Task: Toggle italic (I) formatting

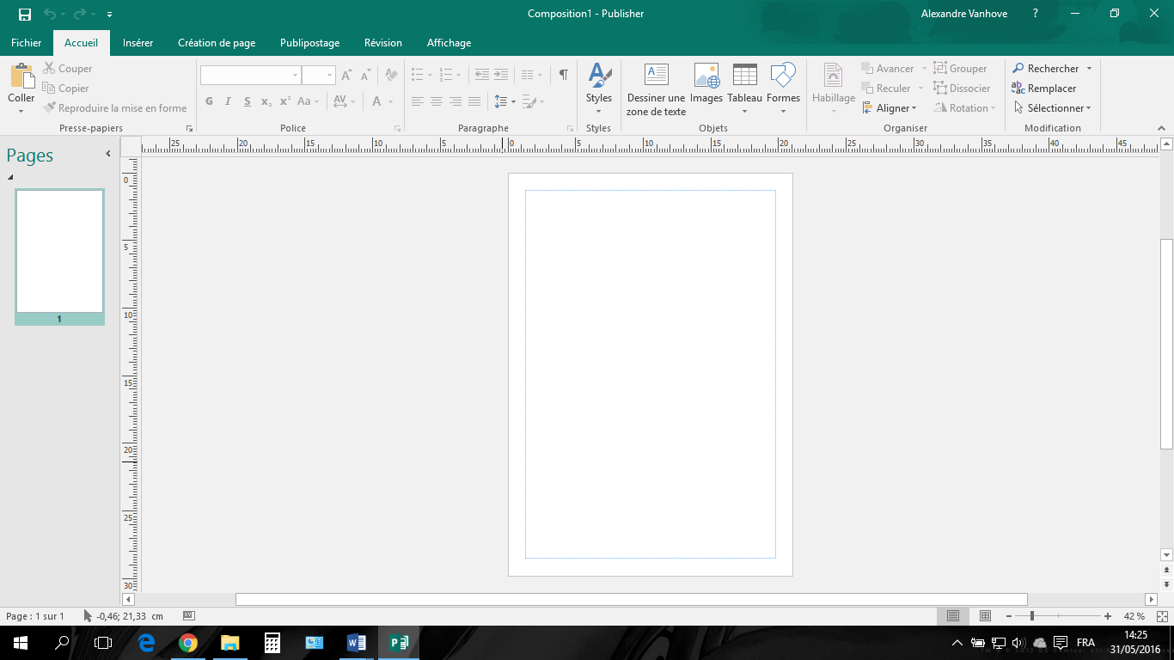Action: click(228, 101)
